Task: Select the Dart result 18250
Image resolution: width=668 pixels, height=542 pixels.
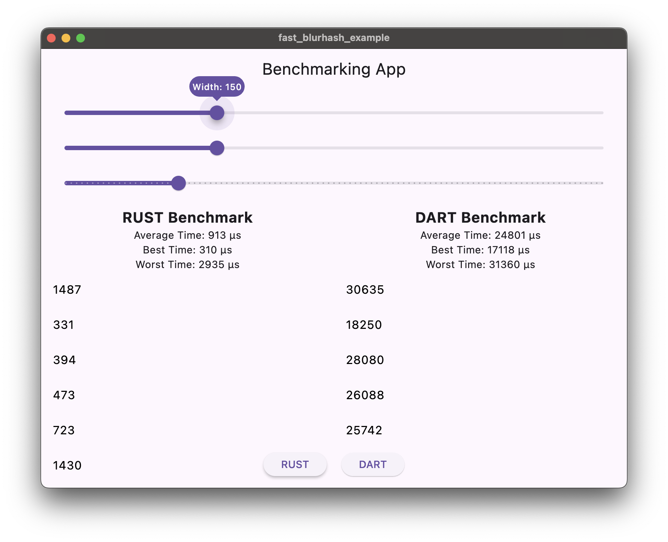Action: (364, 325)
